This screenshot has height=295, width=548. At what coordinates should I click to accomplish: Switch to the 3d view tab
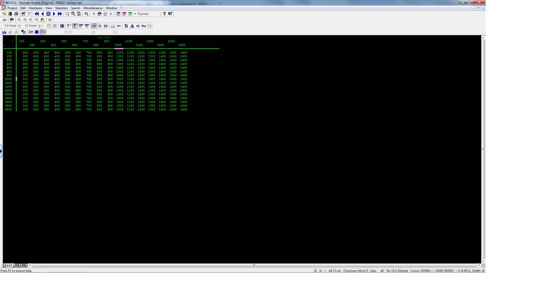click(24, 265)
